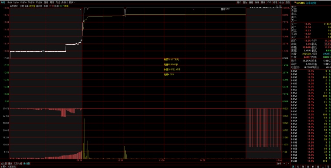This screenshot has width=331, height=168.
Task: Click the minus zoom icon at bottom right
Action: pos(288,164)
